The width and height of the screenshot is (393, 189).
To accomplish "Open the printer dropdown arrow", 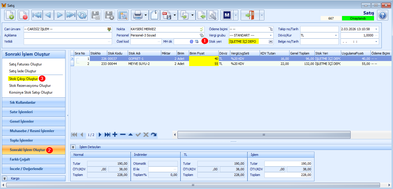I will coord(146,15).
